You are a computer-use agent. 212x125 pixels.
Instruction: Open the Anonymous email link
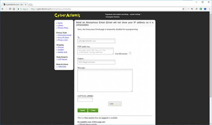[65, 35]
